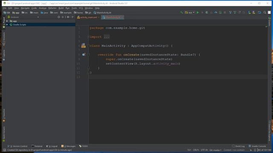The height and width of the screenshot is (153, 273).
Task: Click the Git breadcrumb in navigation bar
Action: [x=7, y=13]
